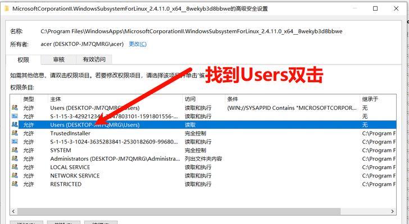Viewport: 409px width, 224px height.
Task: Select the S-1-15-3-42921234 principal entry
Action: point(114,116)
